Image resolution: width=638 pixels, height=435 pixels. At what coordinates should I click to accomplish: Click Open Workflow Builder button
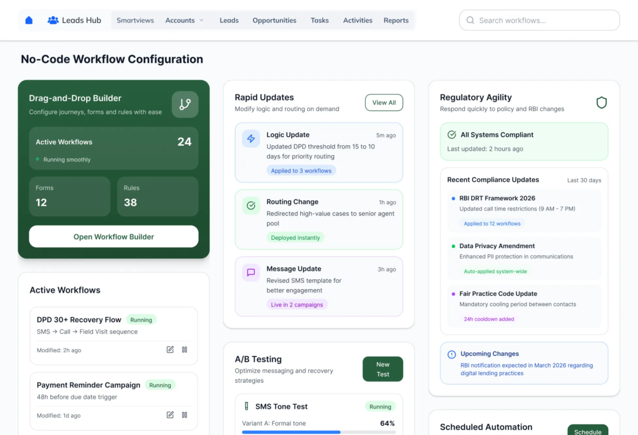[x=113, y=237]
